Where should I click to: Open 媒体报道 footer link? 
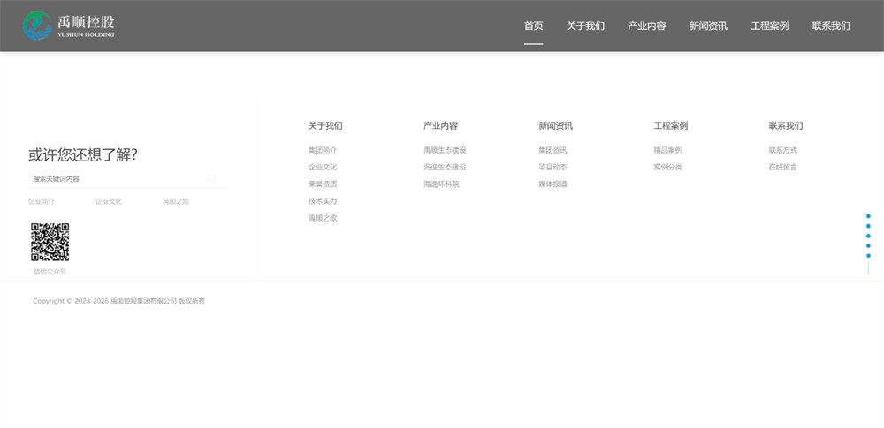coord(552,184)
